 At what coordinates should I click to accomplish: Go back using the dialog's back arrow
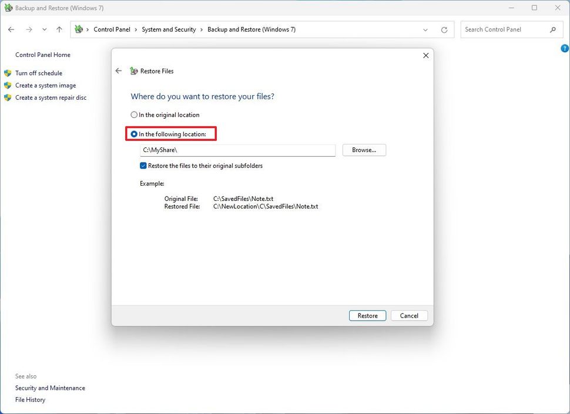(118, 70)
